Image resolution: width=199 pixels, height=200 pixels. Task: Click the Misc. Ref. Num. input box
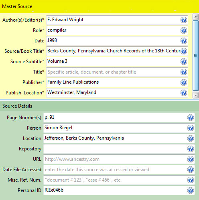(x=119, y=180)
